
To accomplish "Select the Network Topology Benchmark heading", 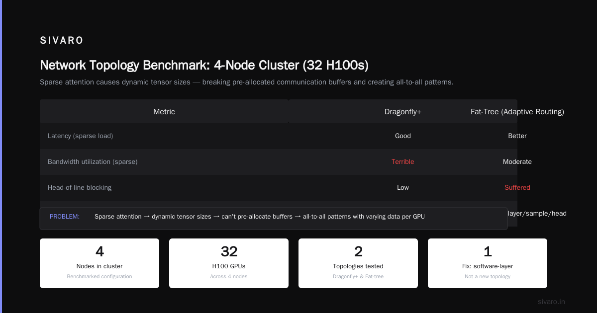I will point(204,66).
